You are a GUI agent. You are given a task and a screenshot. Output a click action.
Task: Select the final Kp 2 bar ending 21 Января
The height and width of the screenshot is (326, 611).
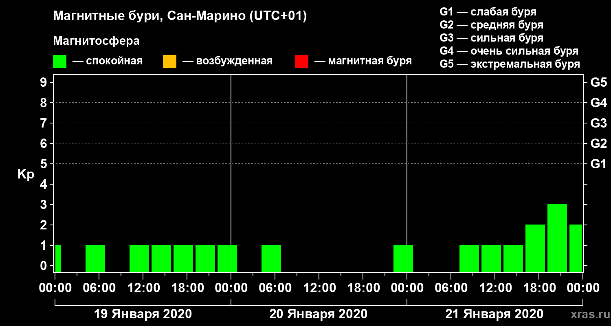coord(576,248)
